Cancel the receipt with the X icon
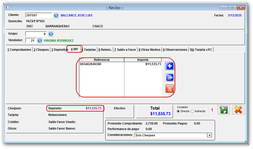The height and width of the screenshot is (149, 253). 238,110
